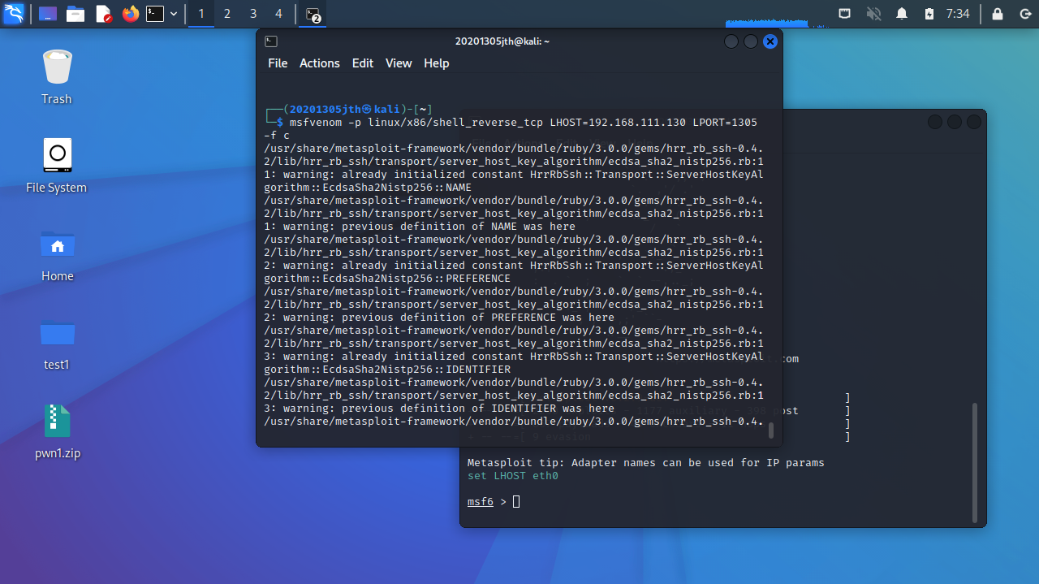Click the battery power manager icon

tap(929, 14)
